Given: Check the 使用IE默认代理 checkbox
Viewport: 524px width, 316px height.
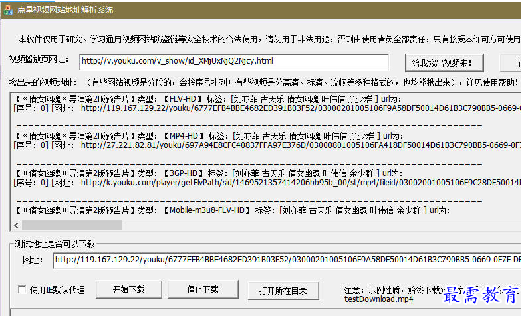Looking at the screenshot, I should [22, 289].
